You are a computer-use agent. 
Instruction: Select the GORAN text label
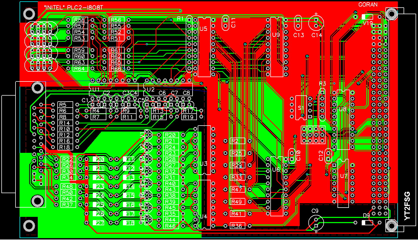point(368,5)
